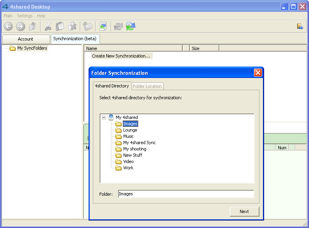This screenshot has width=309, height=228.
Task: Sort by the Size column header
Action: (x=204, y=48)
